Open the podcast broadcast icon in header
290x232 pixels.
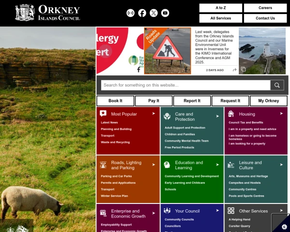click(130, 13)
